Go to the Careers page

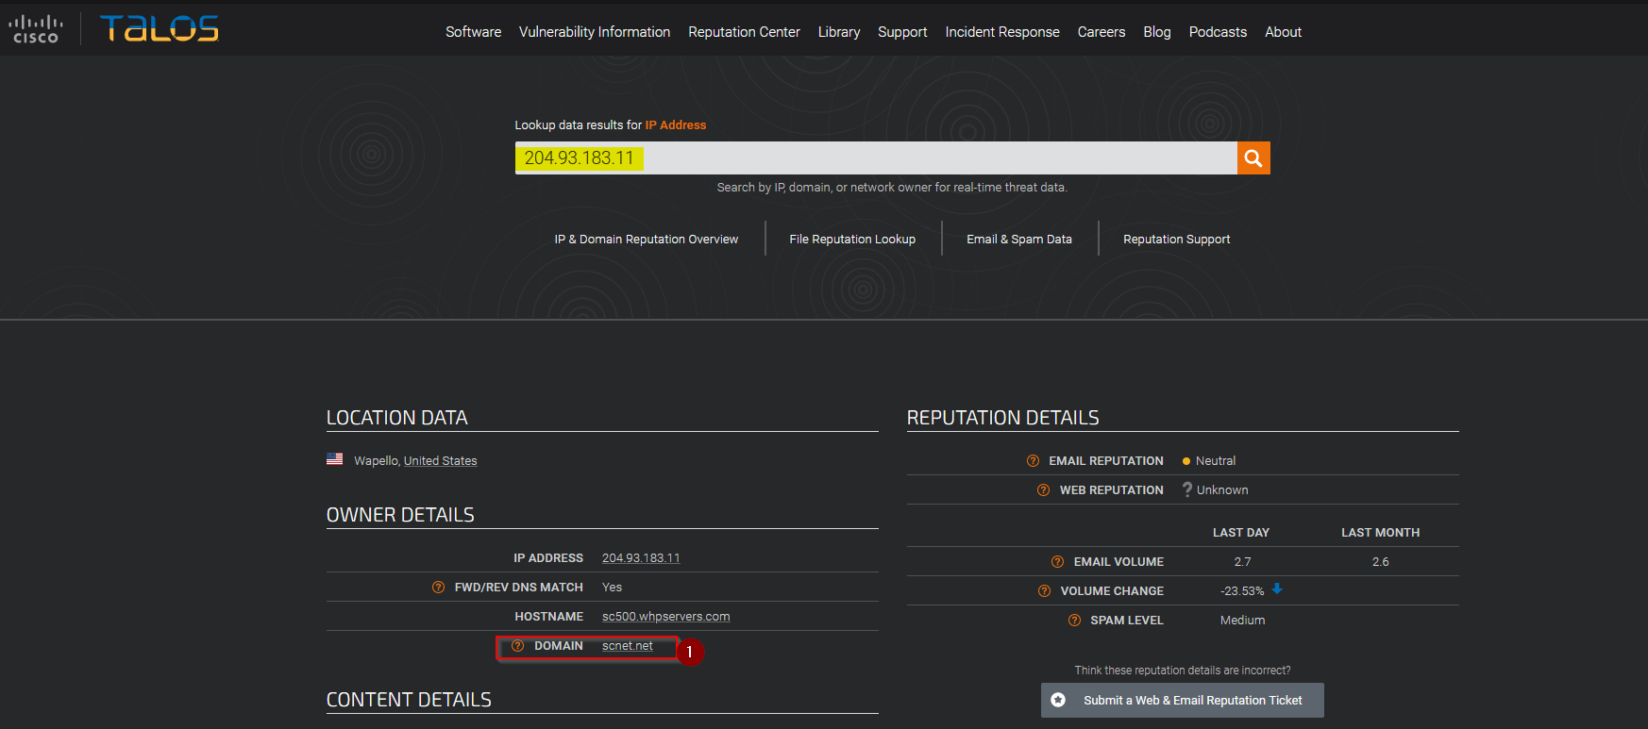(1101, 32)
